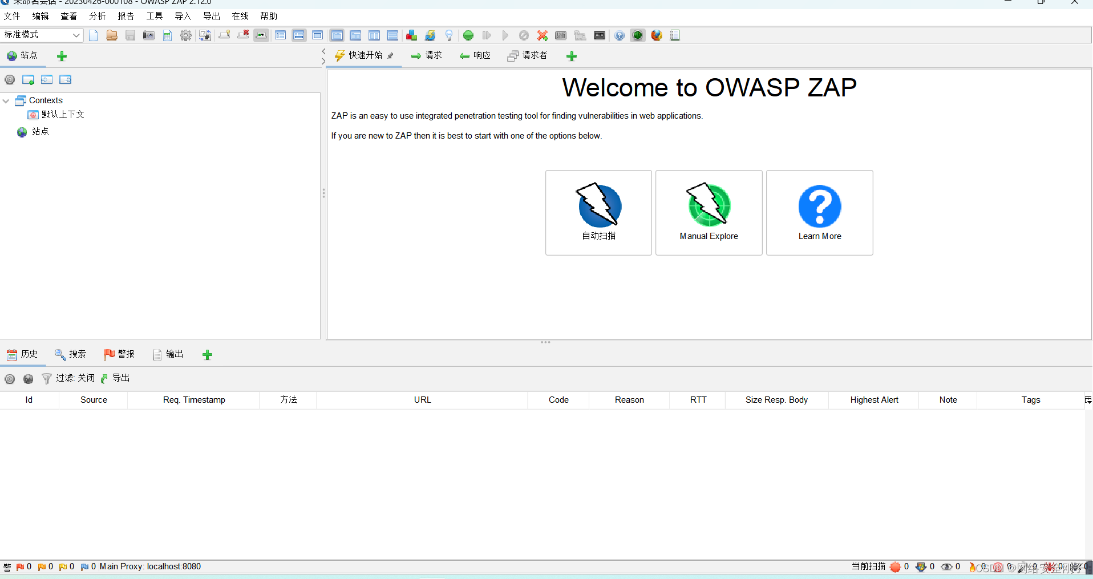Click the 过滤: 关闭 filter label
Image resolution: width=1093 pixels, height=579 pixels.
pyautogui.click(x=75, y=378)
